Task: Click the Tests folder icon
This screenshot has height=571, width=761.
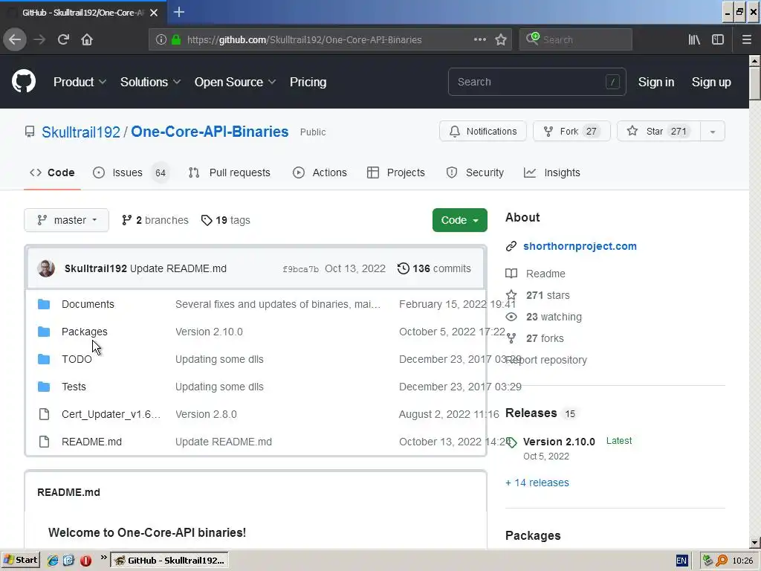Action: click(x=44, y=387)
